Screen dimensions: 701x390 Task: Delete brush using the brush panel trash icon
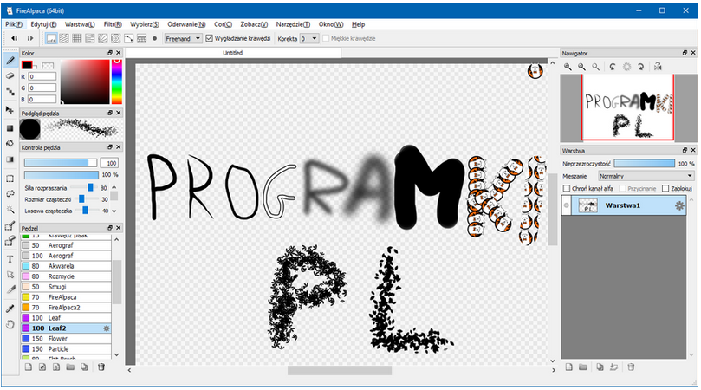click(101, 367)
